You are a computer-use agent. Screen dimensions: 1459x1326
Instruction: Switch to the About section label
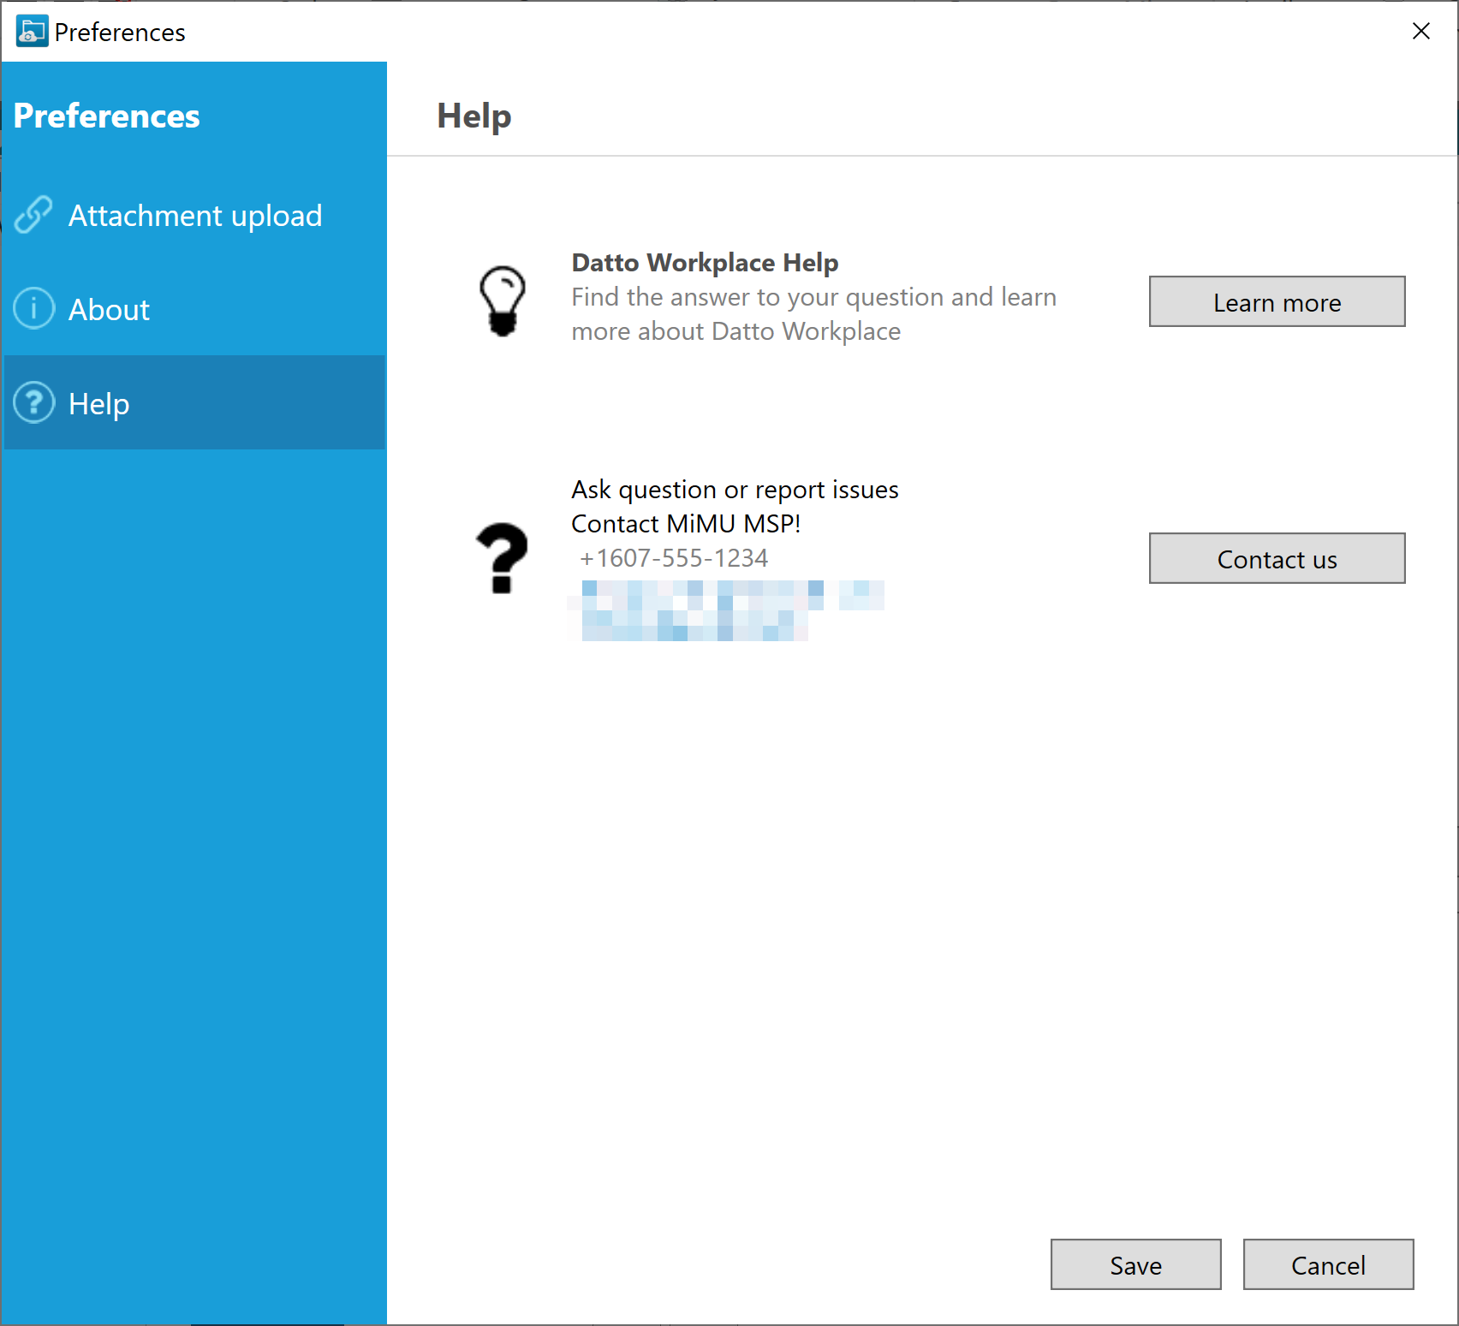(x=109, y=310)
